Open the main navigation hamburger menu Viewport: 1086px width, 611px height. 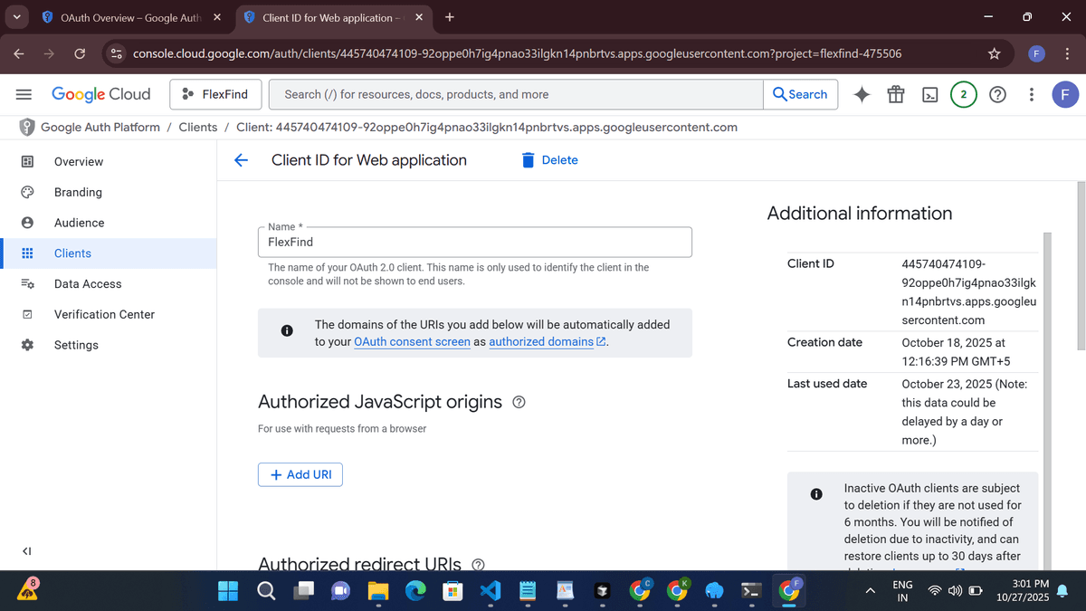pos(24,94)
